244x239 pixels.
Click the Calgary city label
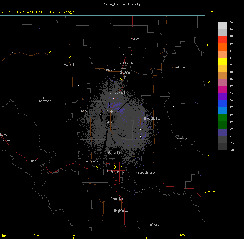[x=113, y=171]
